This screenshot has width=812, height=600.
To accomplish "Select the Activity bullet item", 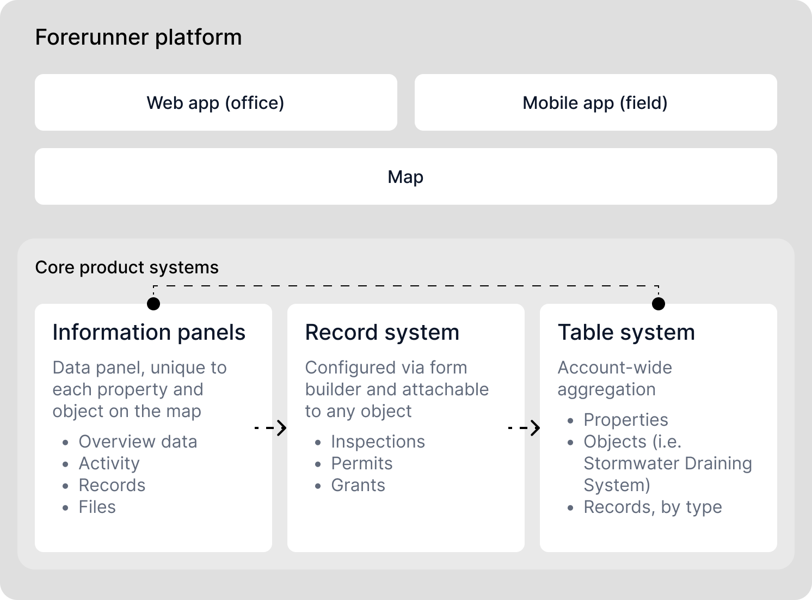I will pyautogui.click(x=109, y=463).
